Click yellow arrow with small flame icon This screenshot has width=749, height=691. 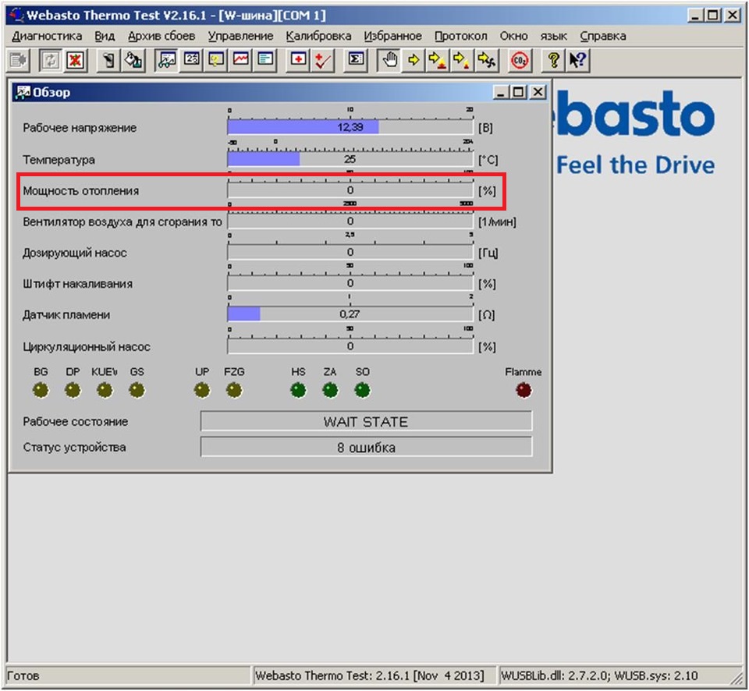(x=462, y=60)
